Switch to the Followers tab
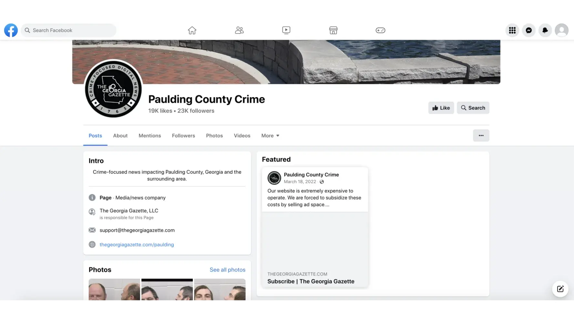The height and width of the screenshot is (323, 574). pyautogui.click(x=183, y=136)
